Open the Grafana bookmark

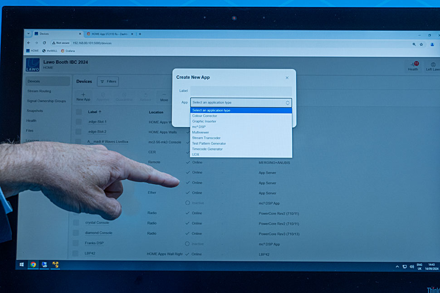pyautogui.click(x=68, y=51)
